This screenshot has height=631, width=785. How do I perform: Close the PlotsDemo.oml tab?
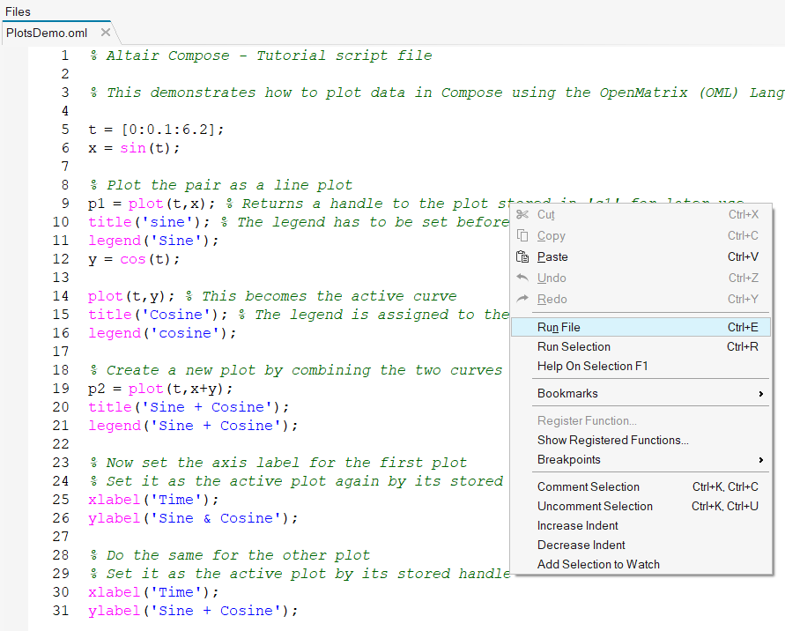click(x=106, y=33)
